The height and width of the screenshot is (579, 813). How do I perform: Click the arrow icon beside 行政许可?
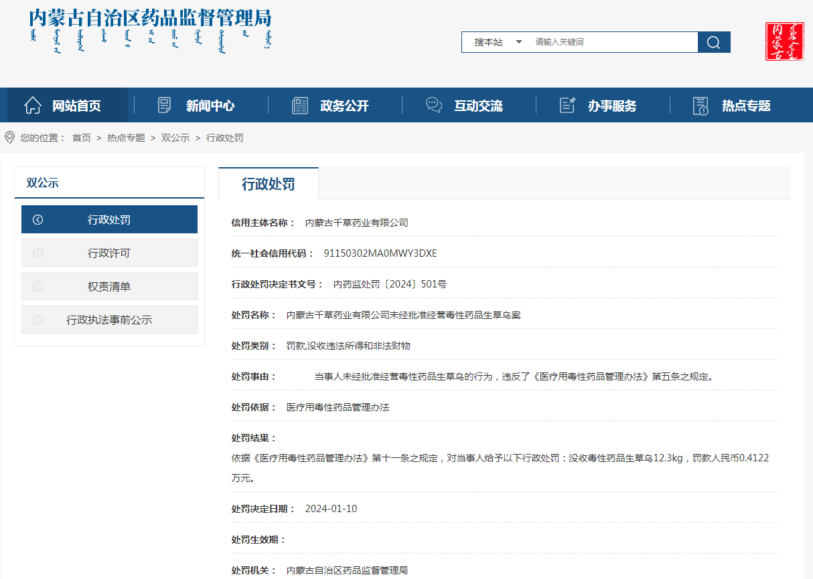[x=38, y=253]
